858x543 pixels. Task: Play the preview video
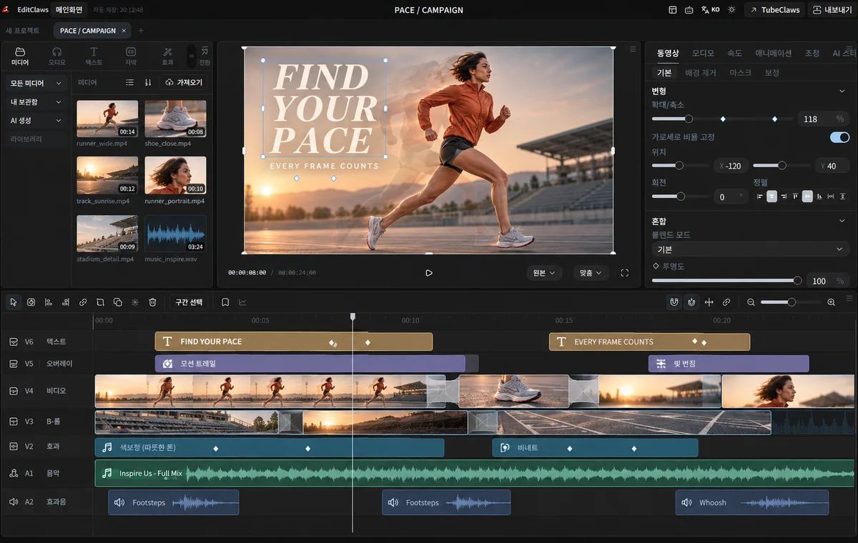[429, 273]
